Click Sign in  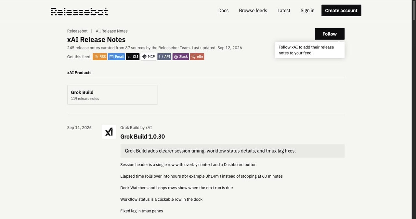[x=307, y=10]
